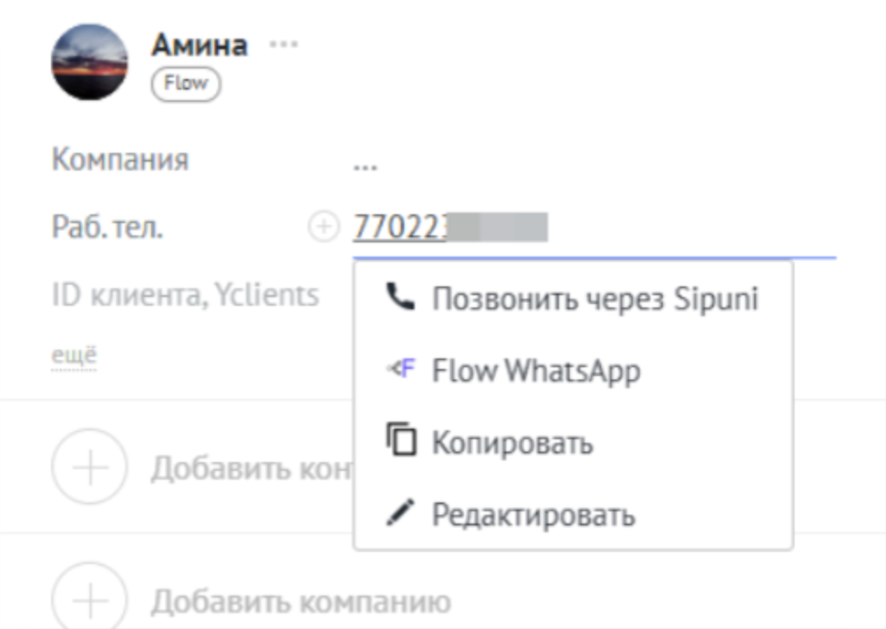Viewport: 886px width, 629px height.
Task: Click the pencil icon beside Редактировать
Action: pyautogui.click(x=400, y=514)
